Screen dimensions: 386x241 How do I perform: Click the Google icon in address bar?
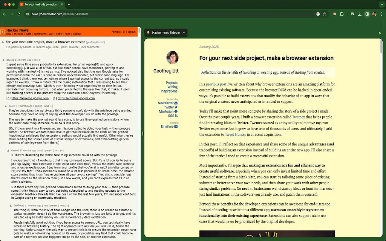(318, 14)
